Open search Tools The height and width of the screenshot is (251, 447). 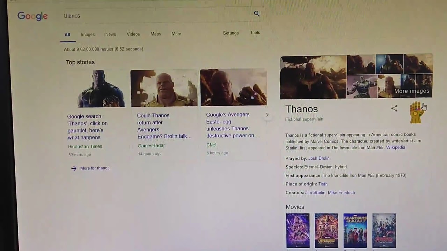click(255, 33)
